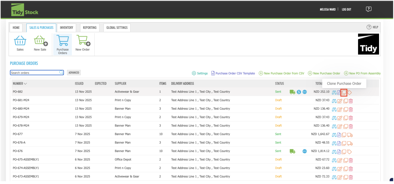The width and height of the screenshot is (394, 184).
Task: Click the blue Xero icon for PO-676
Action: click(x=305, y=151)
